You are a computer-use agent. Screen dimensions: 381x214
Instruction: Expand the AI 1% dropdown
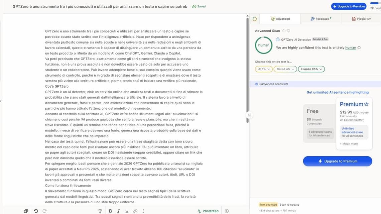point(264,69)
